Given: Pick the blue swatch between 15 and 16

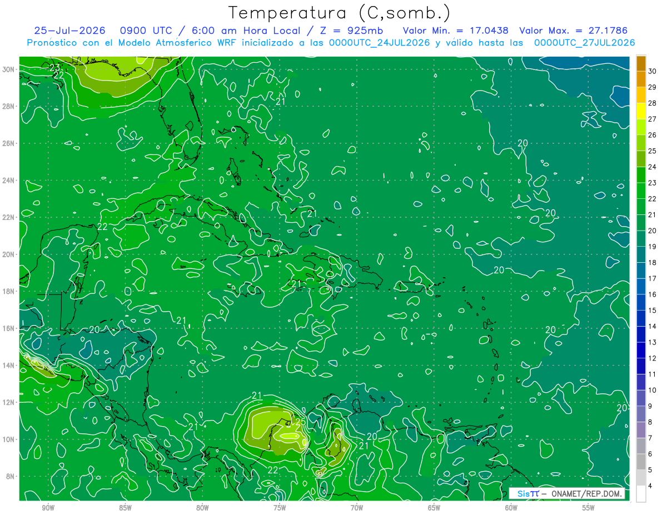Looking at the screenshot, I should (x=641, y=302).
